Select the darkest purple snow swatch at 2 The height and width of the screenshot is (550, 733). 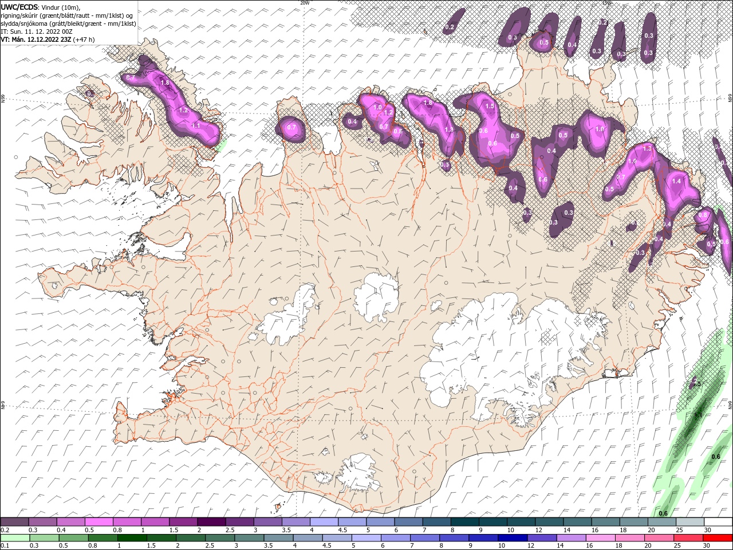[x=211, y=521]
